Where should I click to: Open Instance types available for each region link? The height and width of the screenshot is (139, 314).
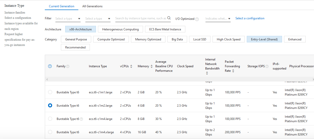coord(21,26)
